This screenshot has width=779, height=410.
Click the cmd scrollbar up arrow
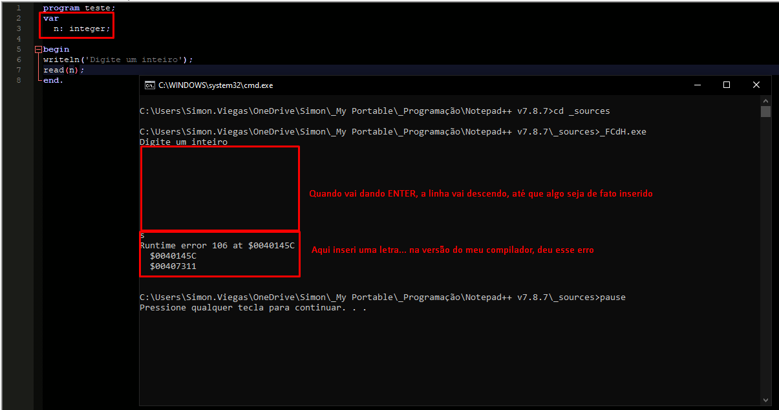[x=765, y=100]
